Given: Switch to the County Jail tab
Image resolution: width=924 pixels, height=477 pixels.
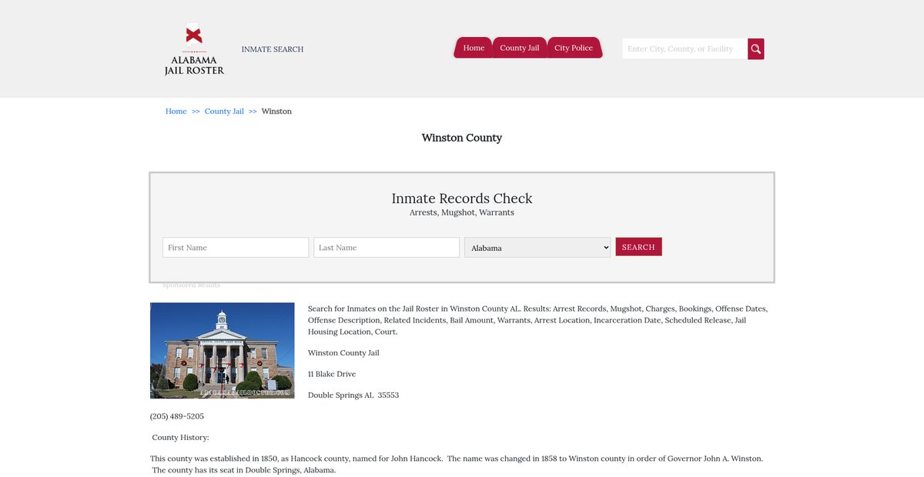Looking at the screenshot, I should pos(519,48).
